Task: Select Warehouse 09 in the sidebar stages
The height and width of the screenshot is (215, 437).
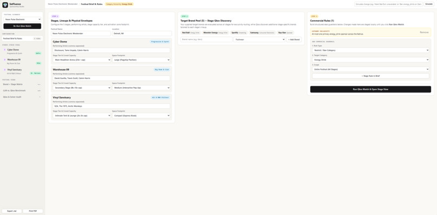Action: click(x=22, y=61)
